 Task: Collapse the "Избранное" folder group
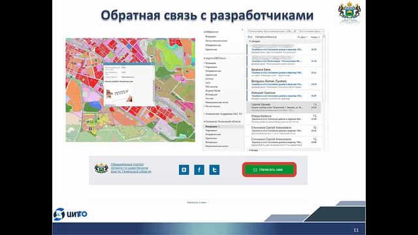click(x=204, y=32)
